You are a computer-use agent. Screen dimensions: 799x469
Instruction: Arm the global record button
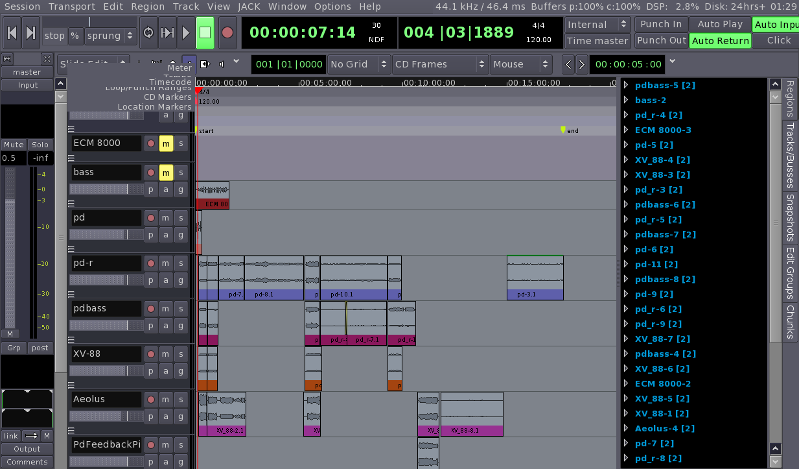(x=227, y=33)
